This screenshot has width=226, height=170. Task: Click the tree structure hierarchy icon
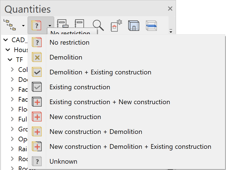pos(9,25)
